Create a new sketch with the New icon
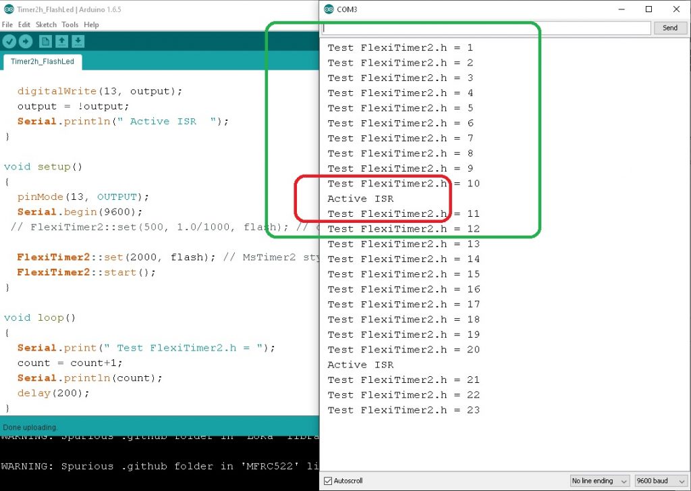Image resolution: width=691 pixels, height=491 pixels. [x=45, y=41]
